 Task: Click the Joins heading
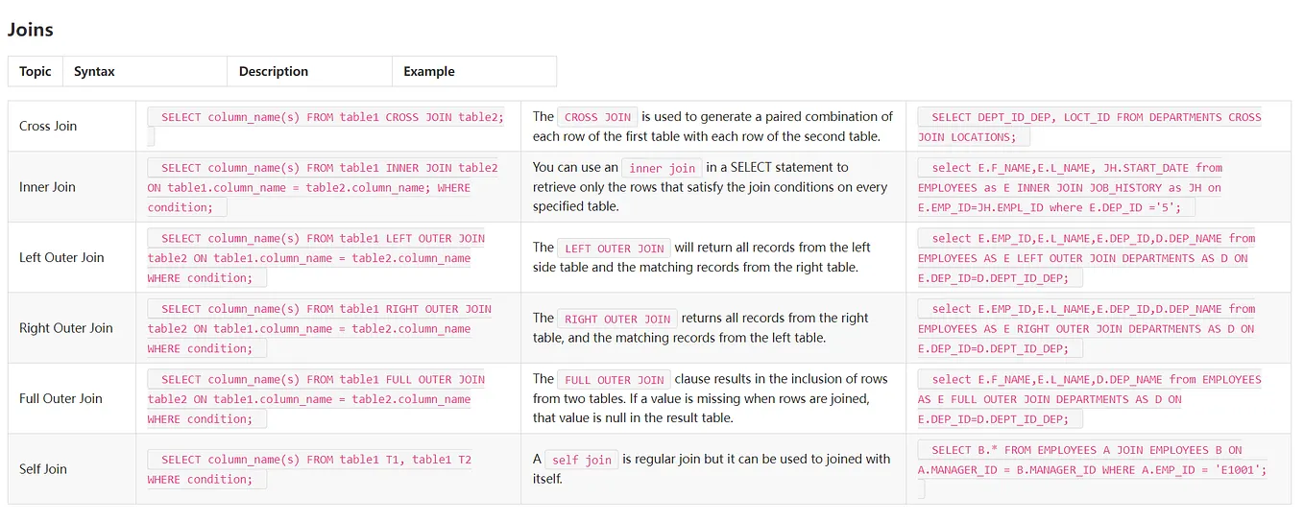pos(31,30)
